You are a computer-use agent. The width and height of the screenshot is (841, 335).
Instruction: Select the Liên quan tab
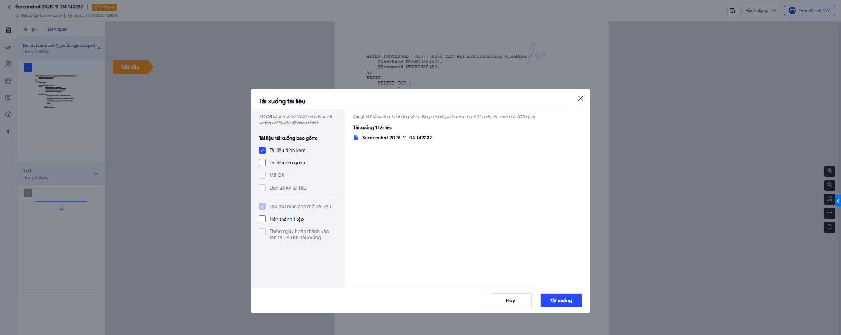tap(57, 29)
